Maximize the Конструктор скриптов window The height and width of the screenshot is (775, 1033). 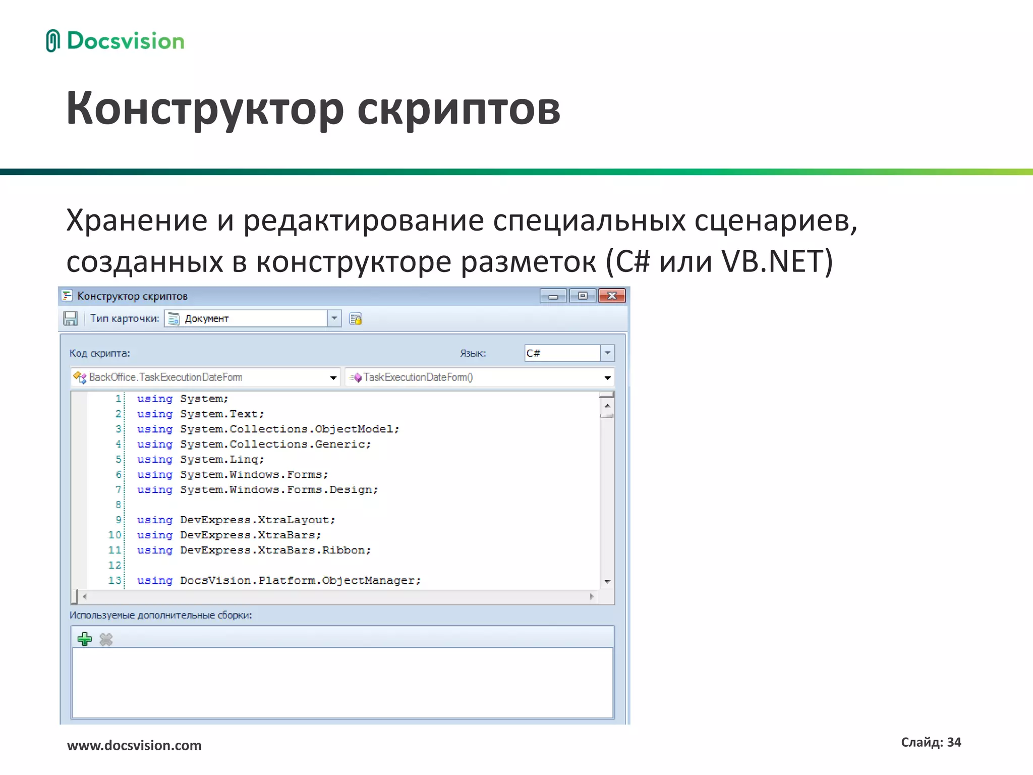click(x=583, y=296)
